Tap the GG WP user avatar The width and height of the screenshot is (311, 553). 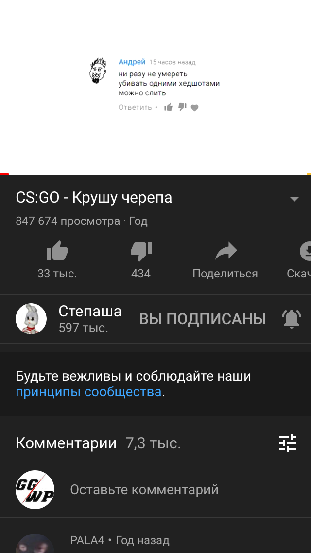click(x=35, y=490)
